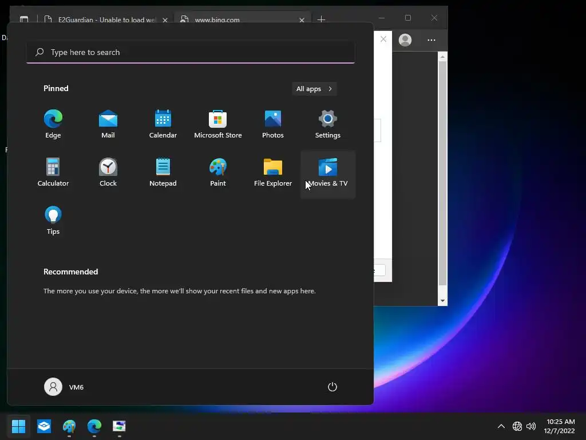Expand the All apps list
This screenshot has width=586, height=440.
coord(314,89)
